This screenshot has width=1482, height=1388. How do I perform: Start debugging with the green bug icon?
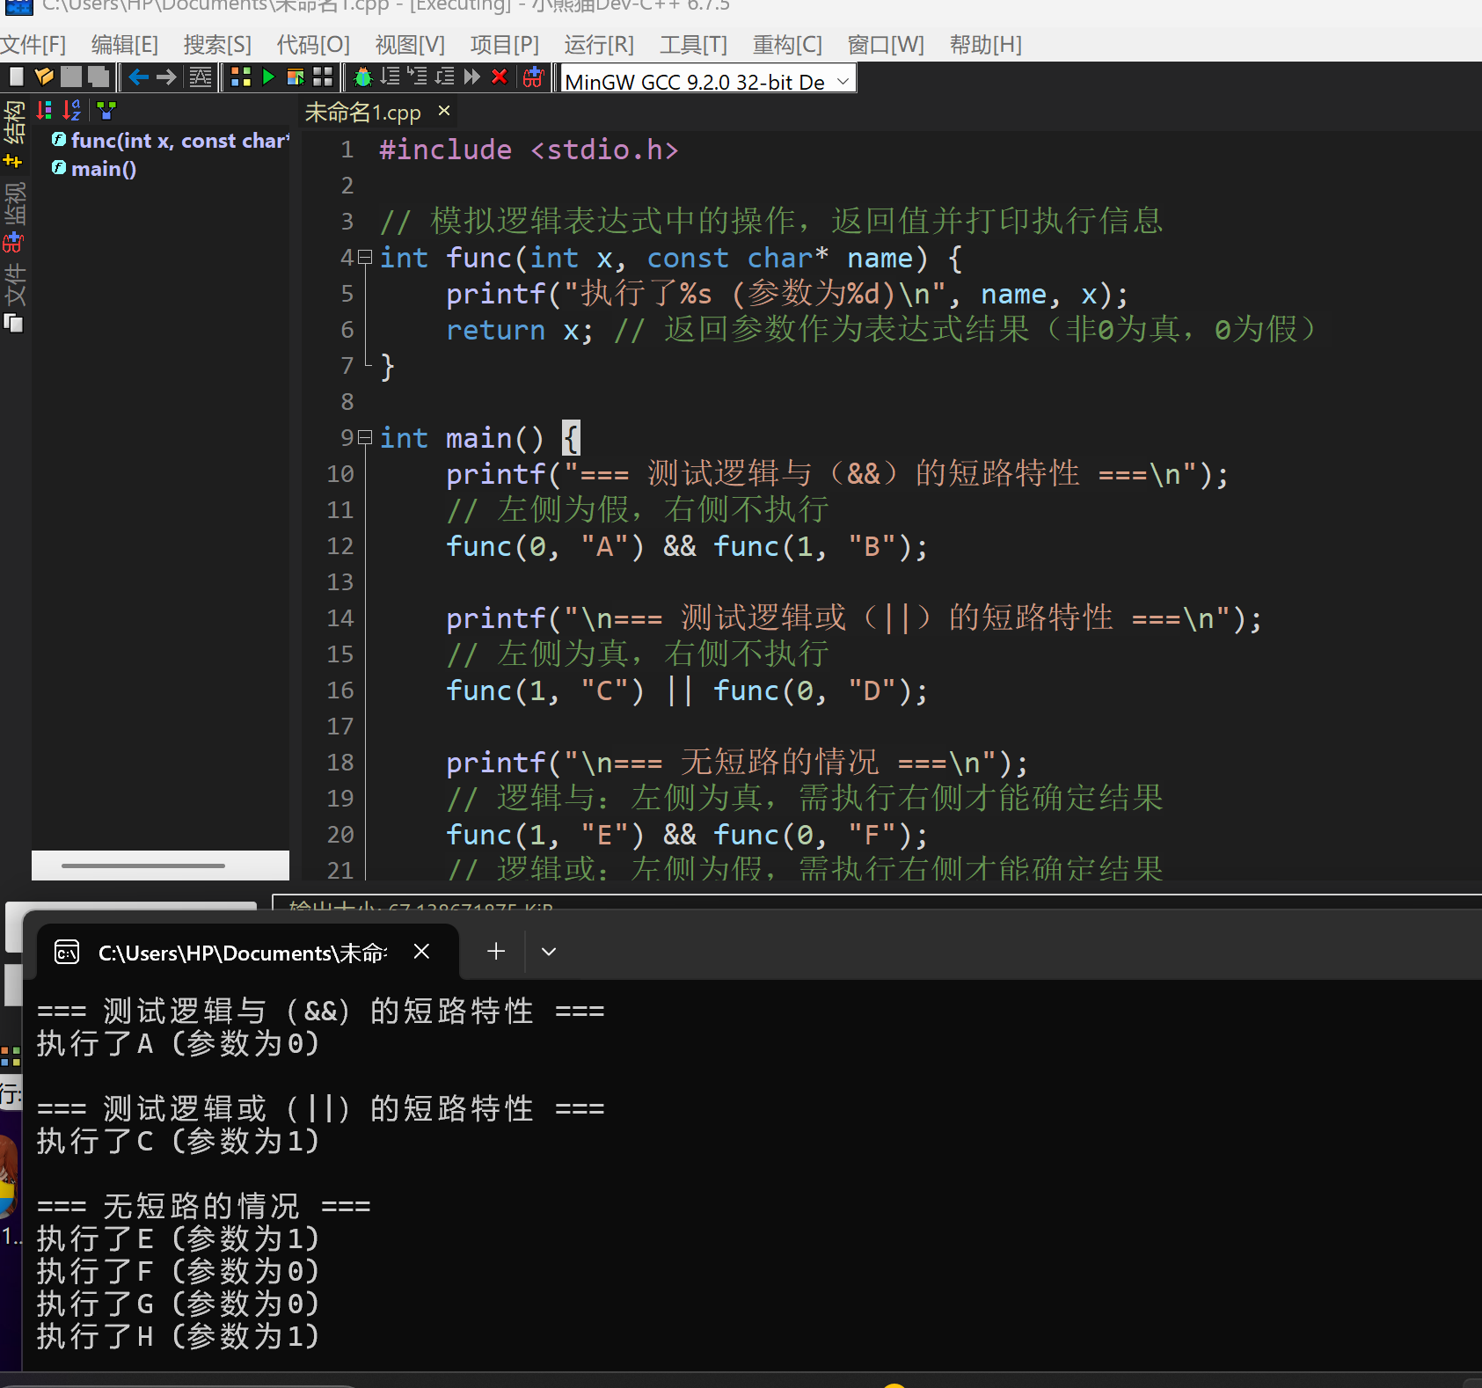(x=362, y=77)
